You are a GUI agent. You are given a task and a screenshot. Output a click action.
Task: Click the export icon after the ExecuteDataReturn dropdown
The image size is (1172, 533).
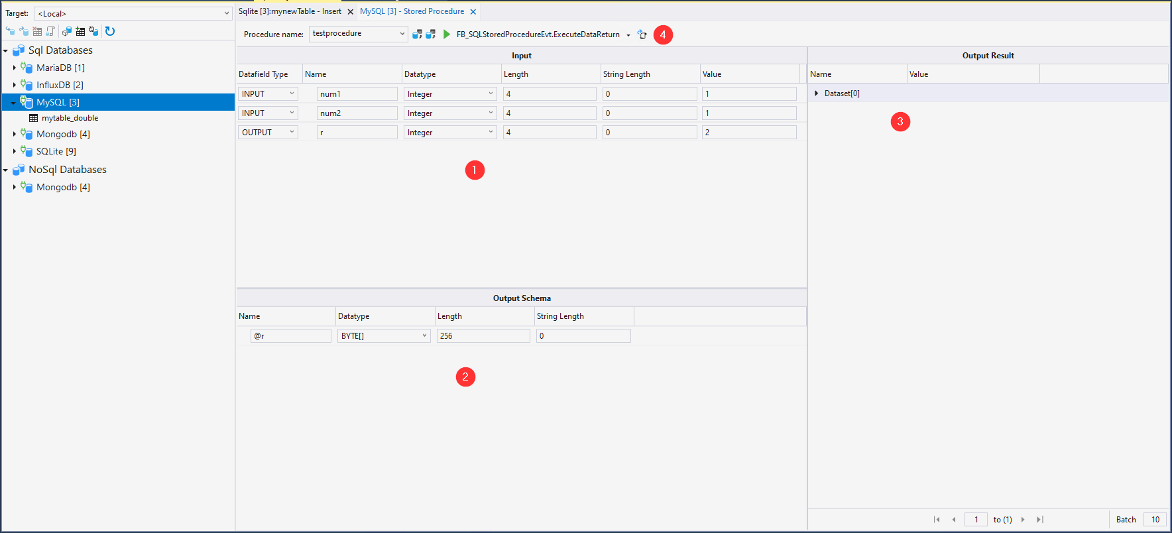tap(642, 34)
